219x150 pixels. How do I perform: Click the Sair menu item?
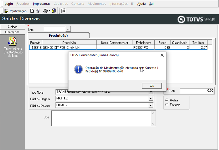(x=152, y=4)
